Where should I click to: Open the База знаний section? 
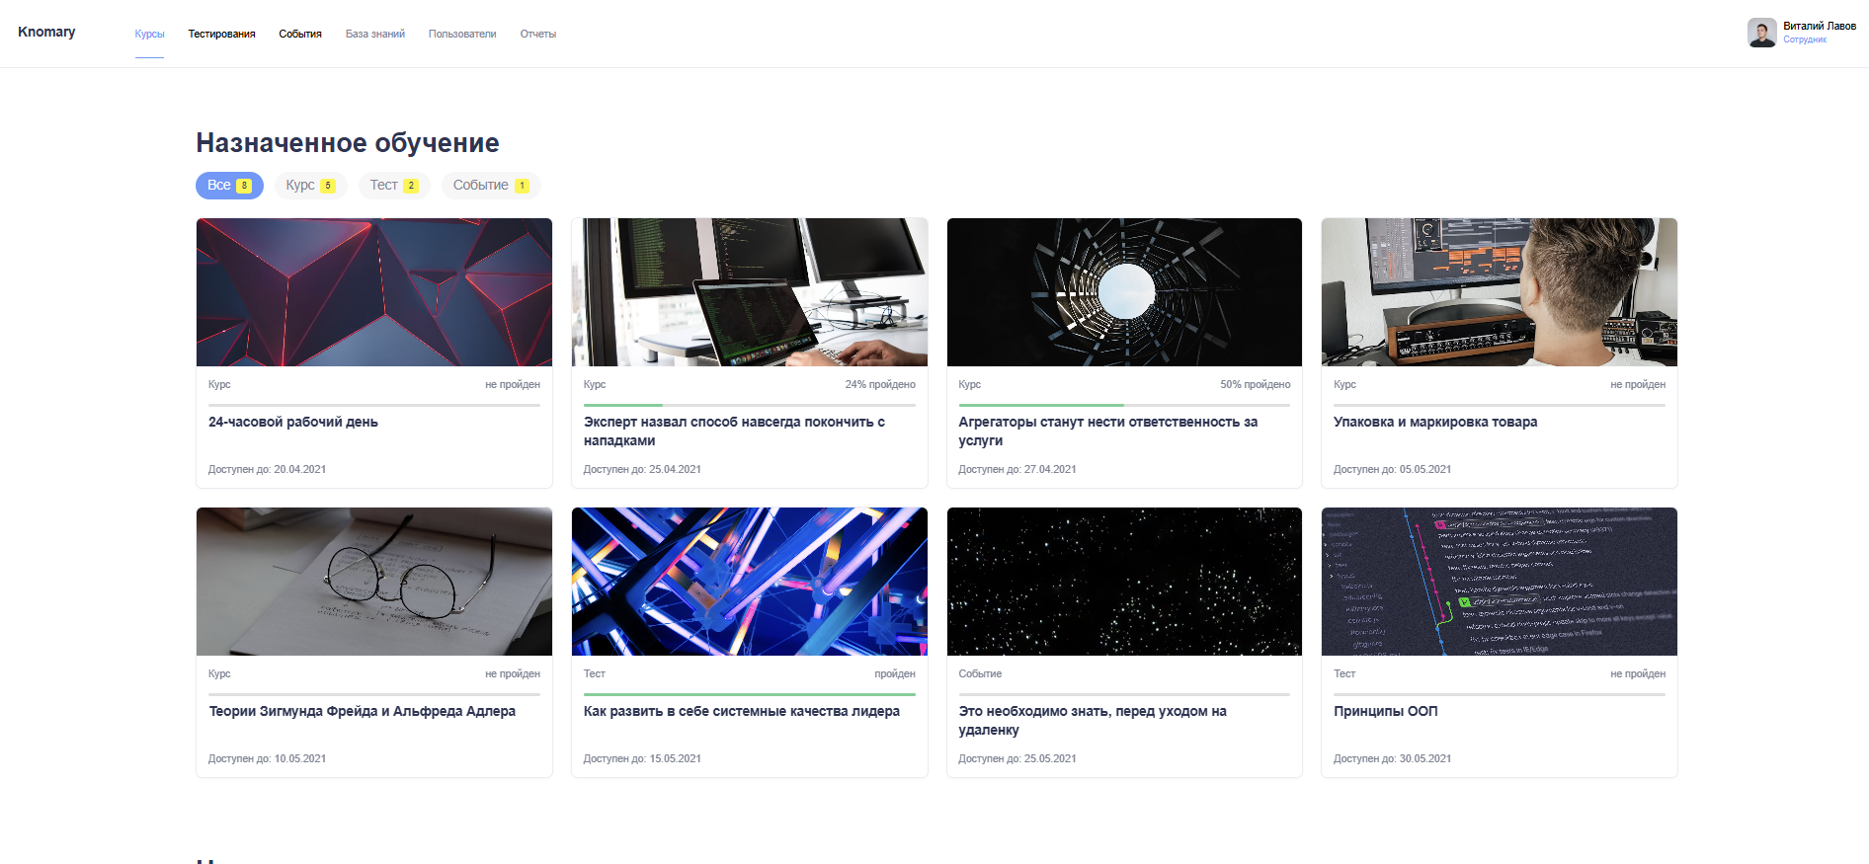pyautogui.click(x=375, y=34)
